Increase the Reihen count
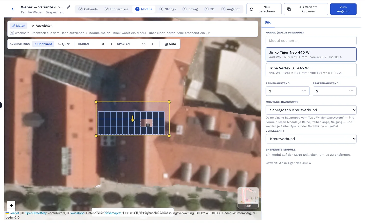The width and height of the screenshot is (365, 223). (x=111, y=44)
